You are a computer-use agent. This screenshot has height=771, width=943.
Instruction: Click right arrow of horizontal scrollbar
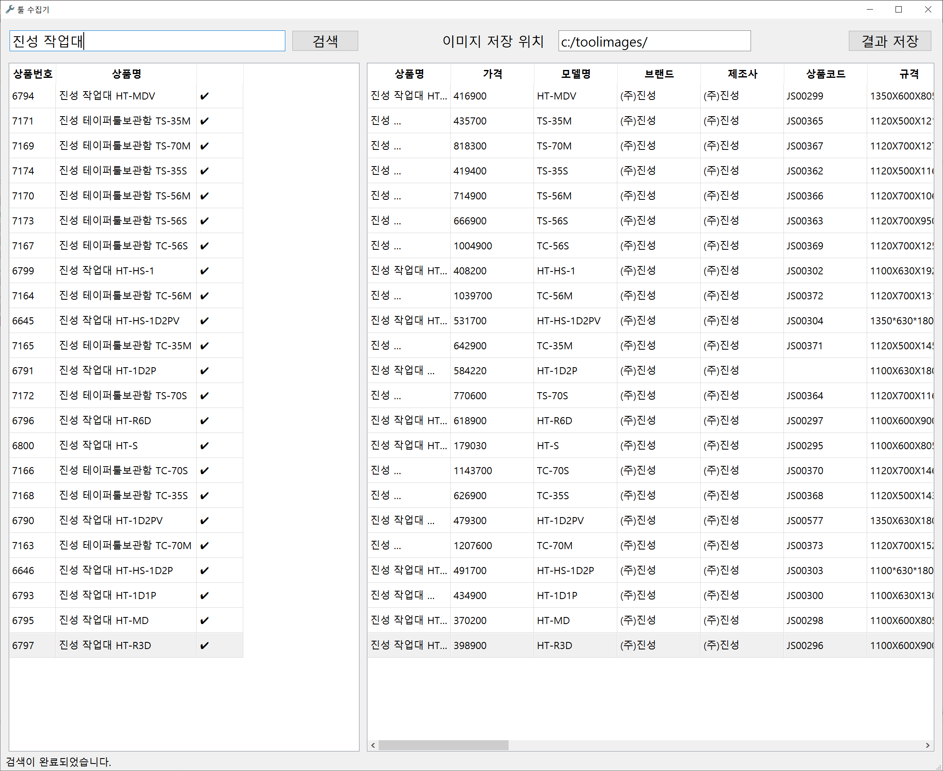click(927, 745)
